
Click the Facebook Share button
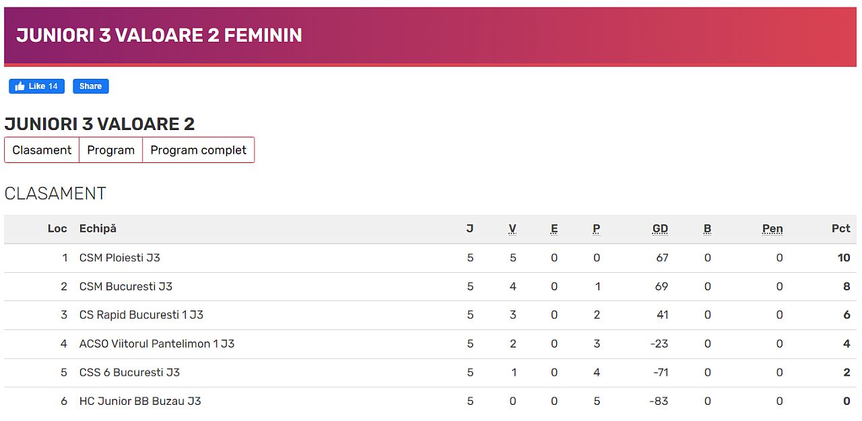click(x=90, y=86)
